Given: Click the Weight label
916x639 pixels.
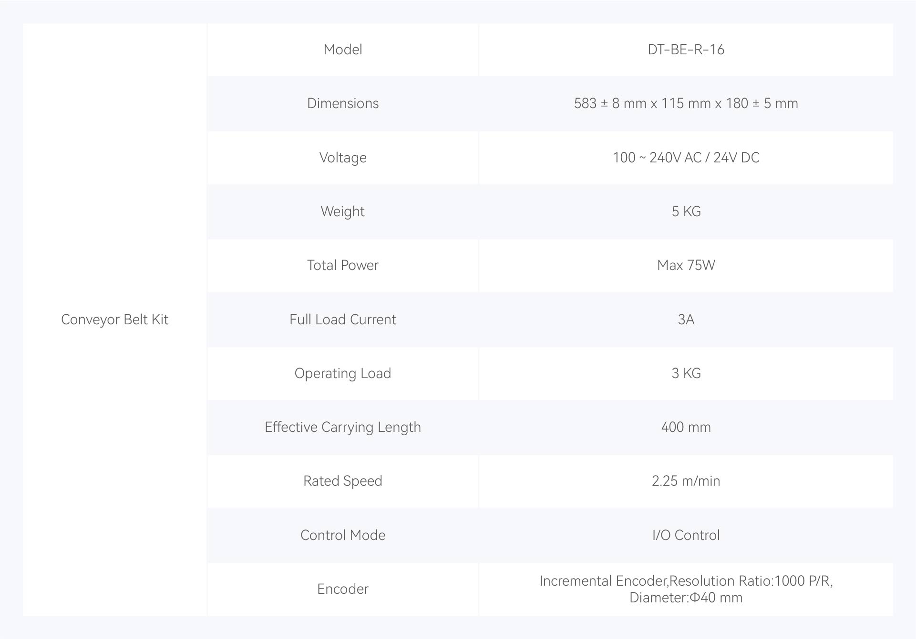Looking at the screenshot, I should (343, 211).
